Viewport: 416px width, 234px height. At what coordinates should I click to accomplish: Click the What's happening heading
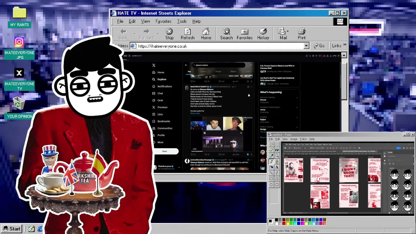tap(271, 92)
